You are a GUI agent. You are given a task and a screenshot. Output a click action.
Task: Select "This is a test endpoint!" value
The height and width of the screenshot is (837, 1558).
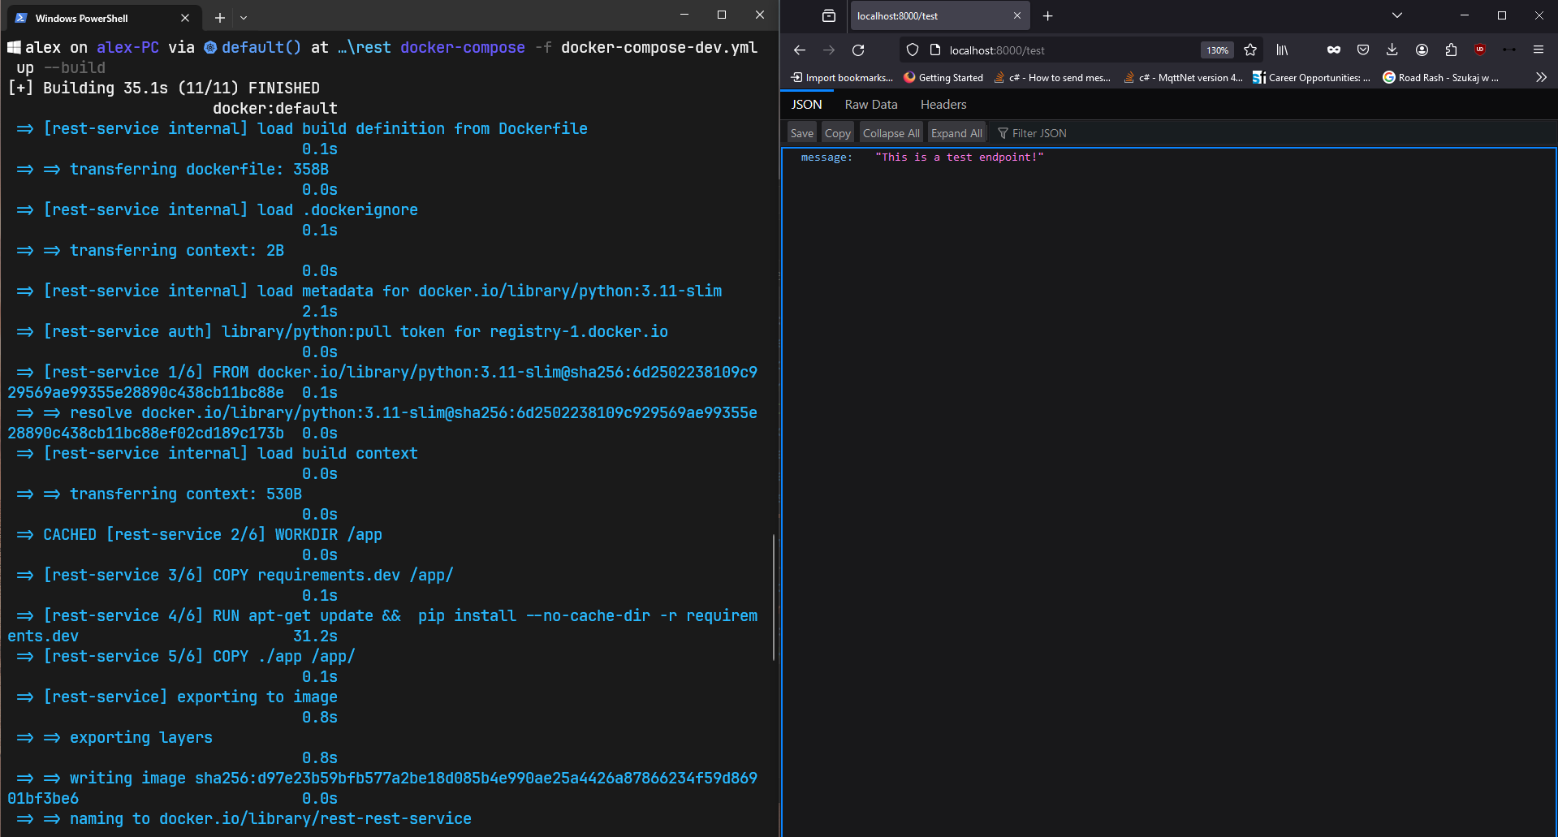(959, 157)
